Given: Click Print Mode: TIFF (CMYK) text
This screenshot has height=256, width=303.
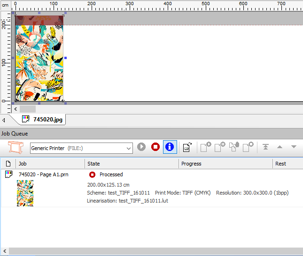Looking at the screenshot, I should 183,193.
